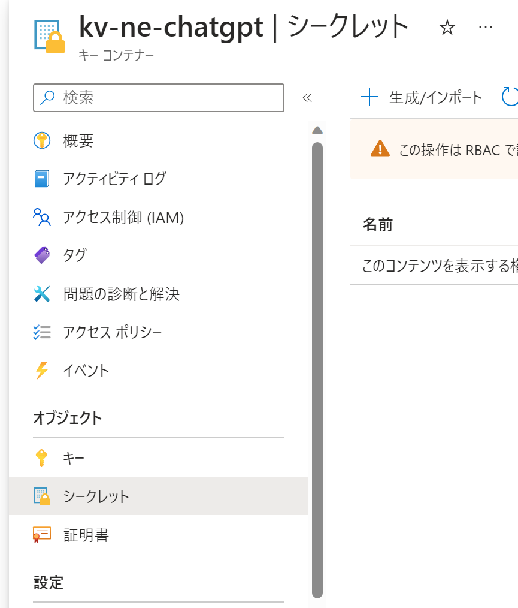This screenshot has width=518, height=608.
Task: Click the イベント lightning bolt icon
Action: [x=42, y=371]
